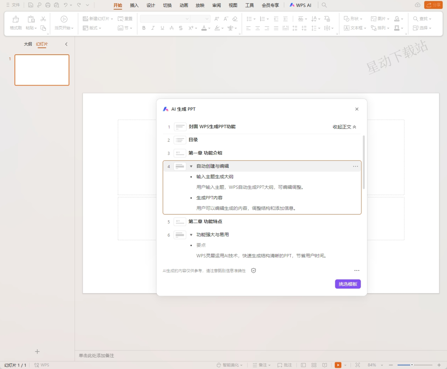The height and width of the screenshot is (369, 447).
Task: Open the font name dropdown
Action: (187, 19)
